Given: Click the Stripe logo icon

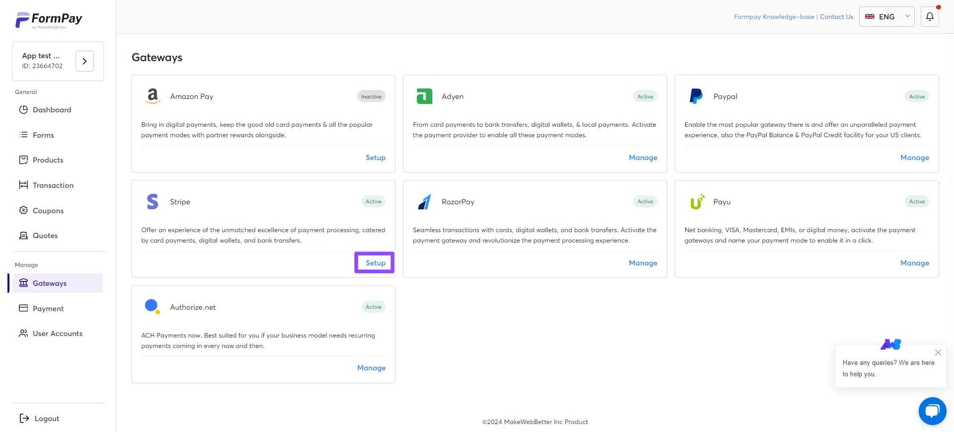Looking at the screenshot, I should pyautogui.click(x=153, y=202).
